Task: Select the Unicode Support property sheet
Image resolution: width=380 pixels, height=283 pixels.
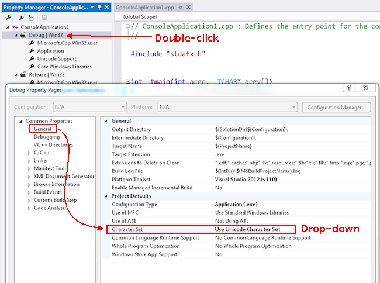Action: [57, 59]
